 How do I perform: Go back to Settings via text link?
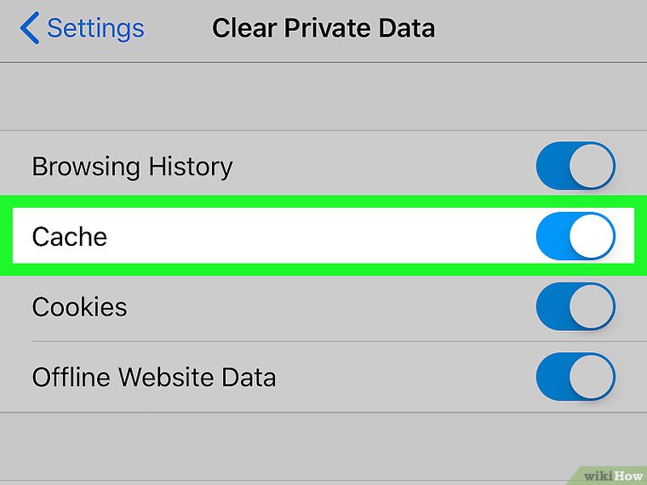tap(95, 28)
